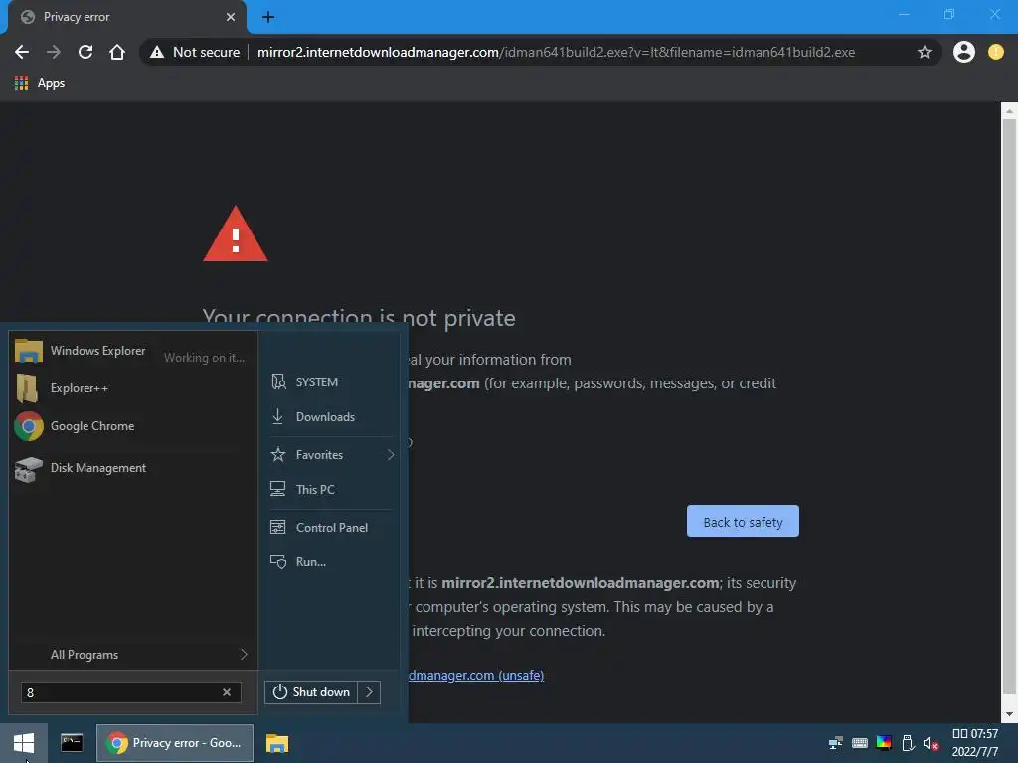Expand shut down options arrow
This screenshot has height=763, width=1018.
pyautogui.click(x=369, y=692)
